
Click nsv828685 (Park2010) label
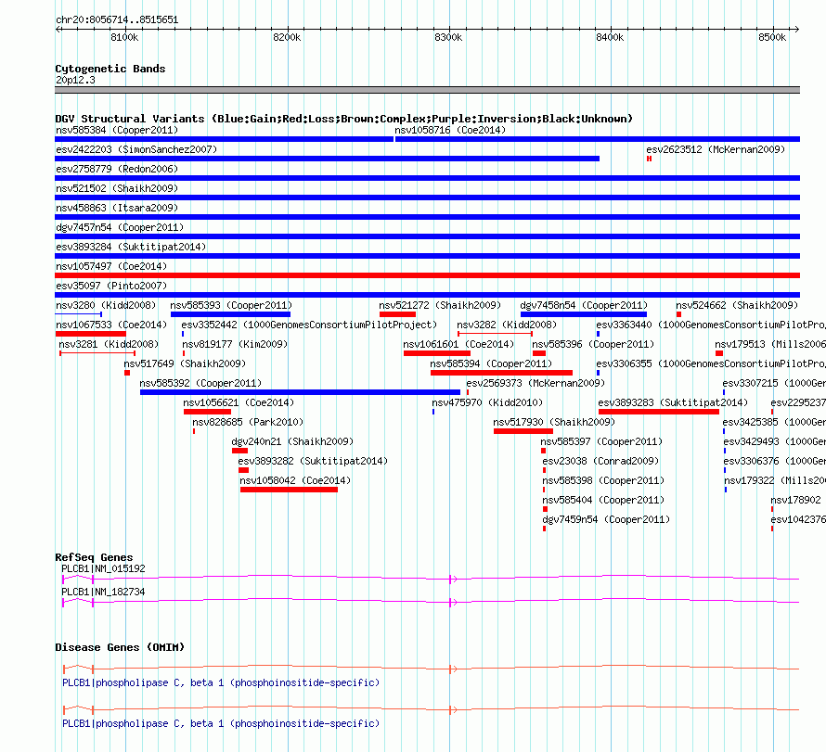click(248, 422)
